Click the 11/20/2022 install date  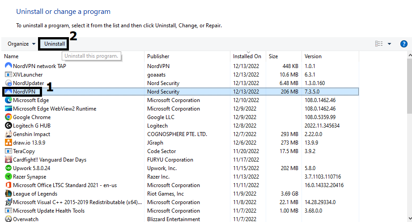[246, 151]
